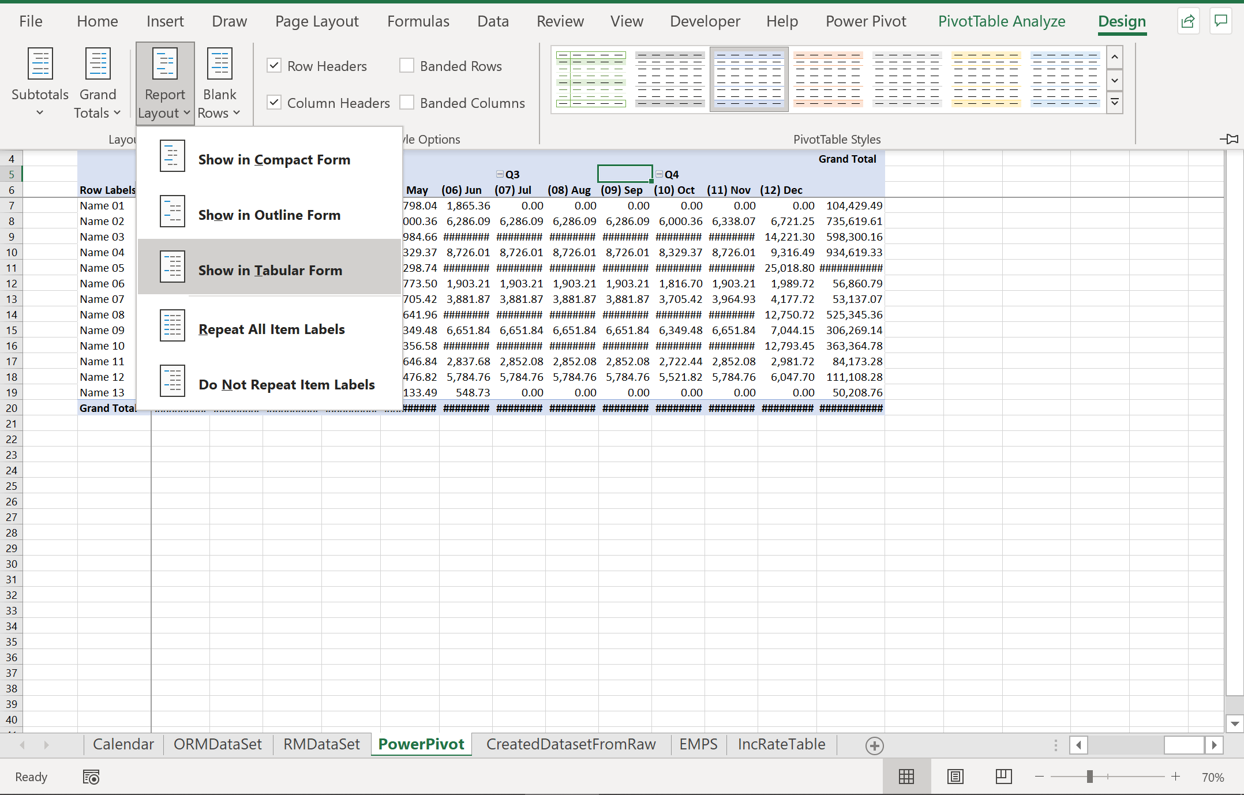Switch to Normal view icon
1244x795 pixels.
click(x=906, y=777)
